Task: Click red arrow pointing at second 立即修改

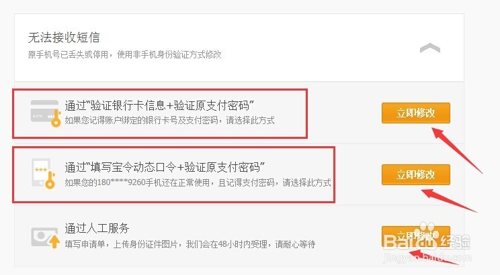Action: tap(449, 201)
